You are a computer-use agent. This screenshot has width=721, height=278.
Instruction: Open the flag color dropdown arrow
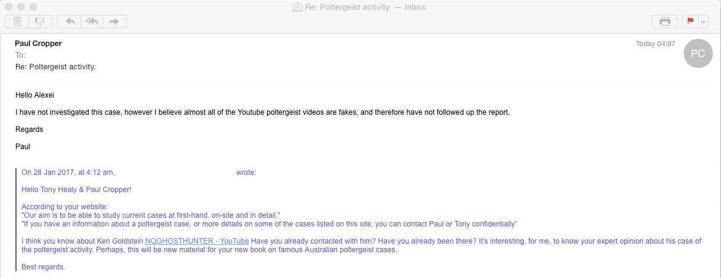[x=703, y=21]
